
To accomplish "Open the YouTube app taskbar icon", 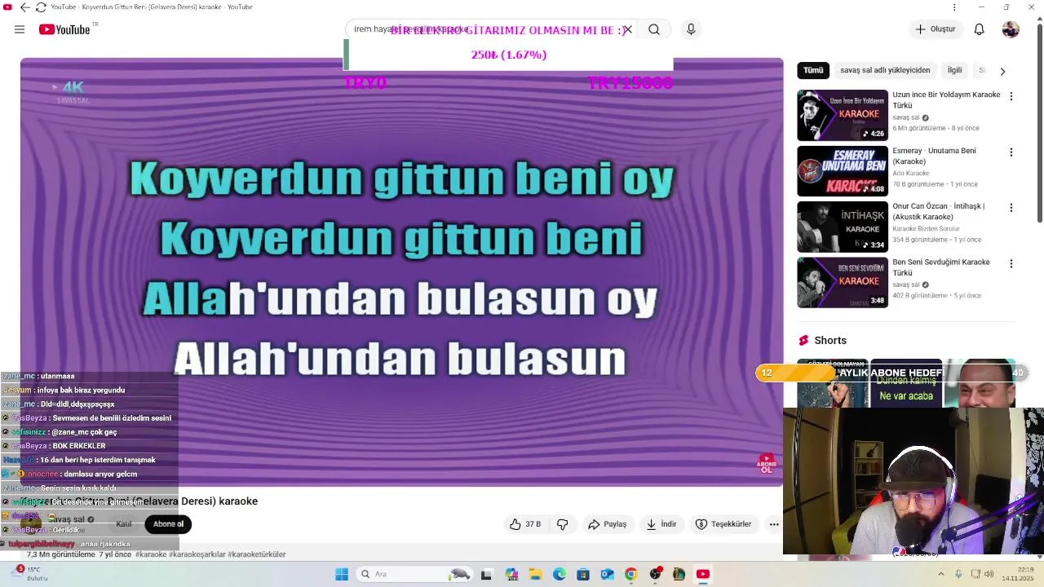I will tap(702, 574).
